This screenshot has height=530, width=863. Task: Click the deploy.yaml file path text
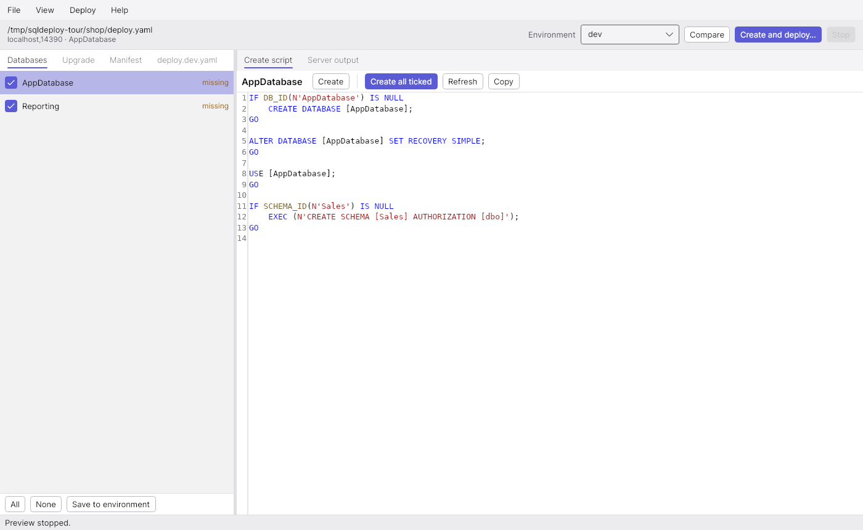[x=80, y=30]
